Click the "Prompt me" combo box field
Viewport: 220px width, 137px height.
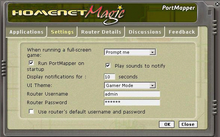click(130, 52)
